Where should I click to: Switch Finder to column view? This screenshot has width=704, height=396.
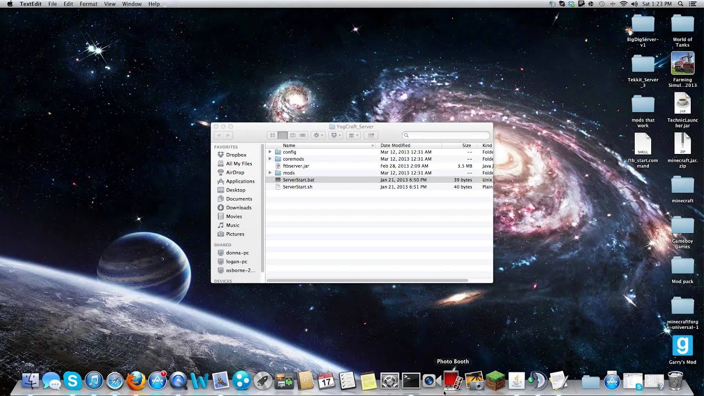coord(293,135)
